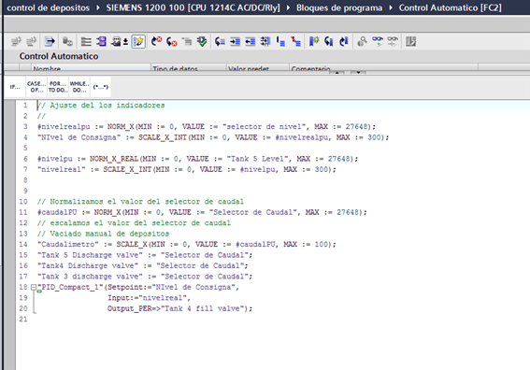Click the green checkmark block update icon
This screenshot has width=530, height=370.
(202, 41)
